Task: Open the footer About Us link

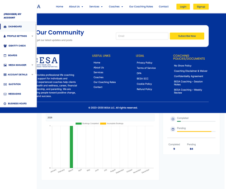Action: pyautogui.click(x=99, y=67)
